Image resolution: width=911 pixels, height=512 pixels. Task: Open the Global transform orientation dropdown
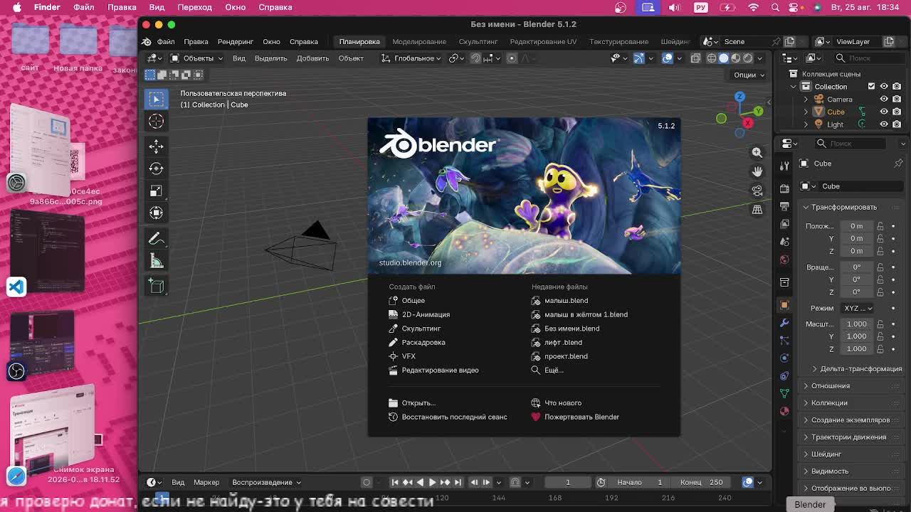(411, 58)
